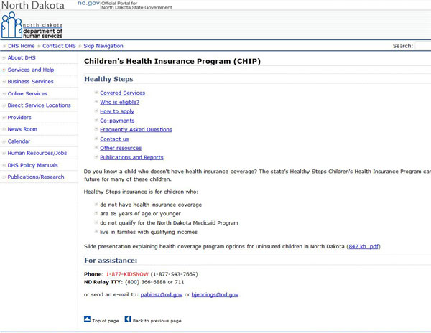Expand Business Services sidebar item
The height and width of the screenshot is (333, 431).
coord(30,82)
